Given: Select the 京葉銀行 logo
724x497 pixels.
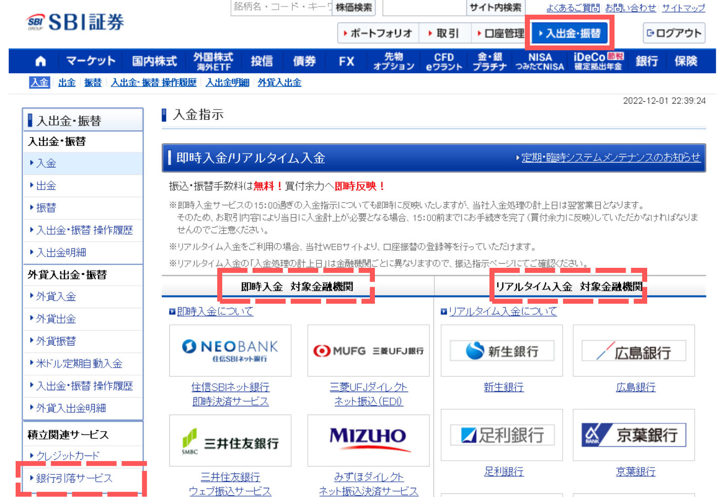Looking at the screenshot, I should tap(633, 435).
